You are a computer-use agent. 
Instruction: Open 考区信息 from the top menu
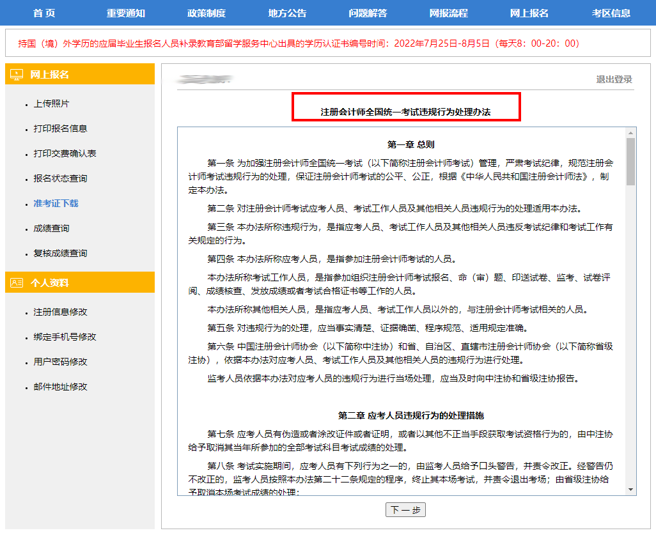pos(611,13)
